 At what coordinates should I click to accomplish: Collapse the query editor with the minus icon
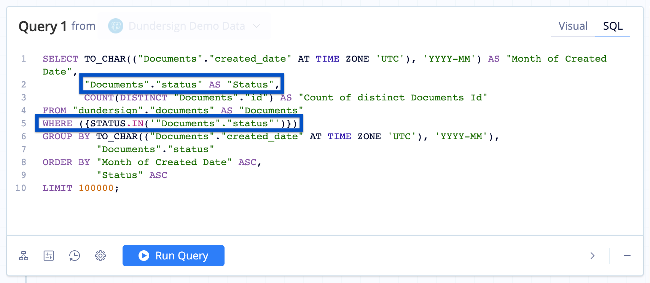[x=627, y=256]
